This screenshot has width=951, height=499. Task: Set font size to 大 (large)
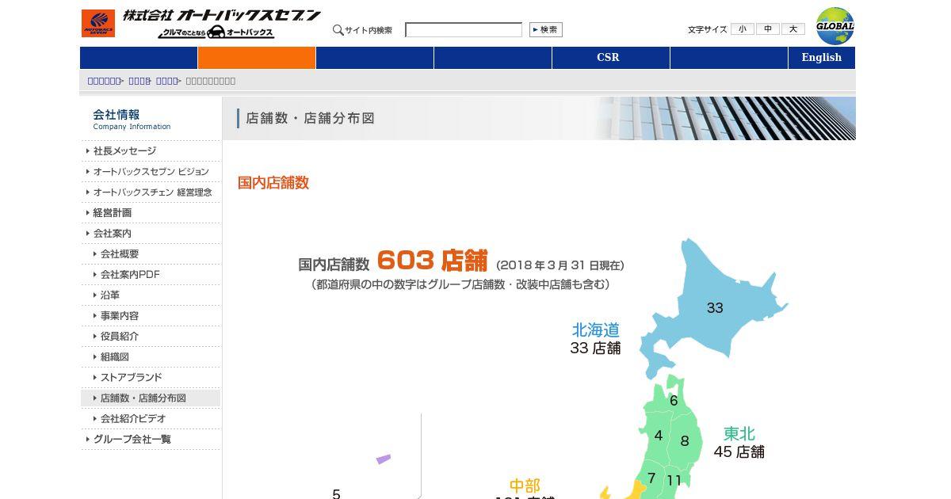pyautogui.click(x=792, y=29)
